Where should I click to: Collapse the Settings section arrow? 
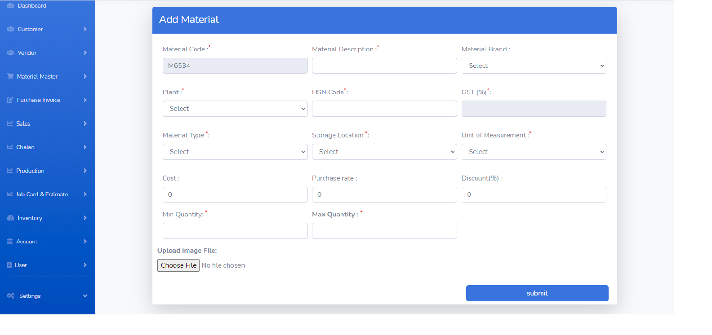click(85, 296)
